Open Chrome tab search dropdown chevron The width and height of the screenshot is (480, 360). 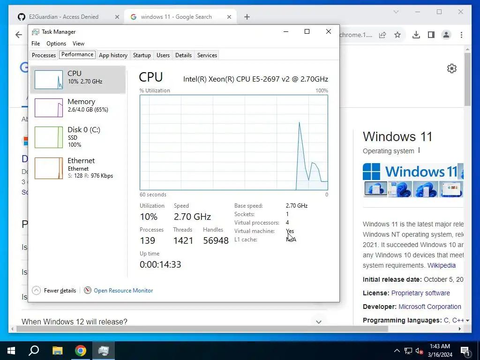(x=396, y=12)
